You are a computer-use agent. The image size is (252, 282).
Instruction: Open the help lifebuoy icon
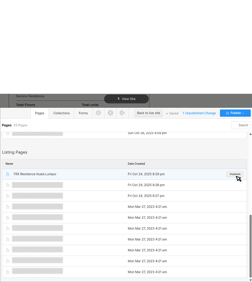pyautogui.click(x=110, y=113)
